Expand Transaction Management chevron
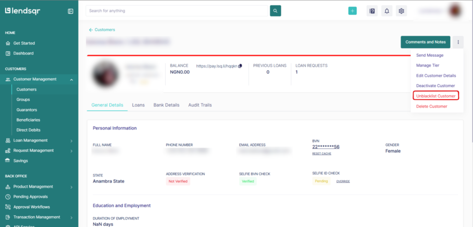473x227 pixels. point(72,217)
